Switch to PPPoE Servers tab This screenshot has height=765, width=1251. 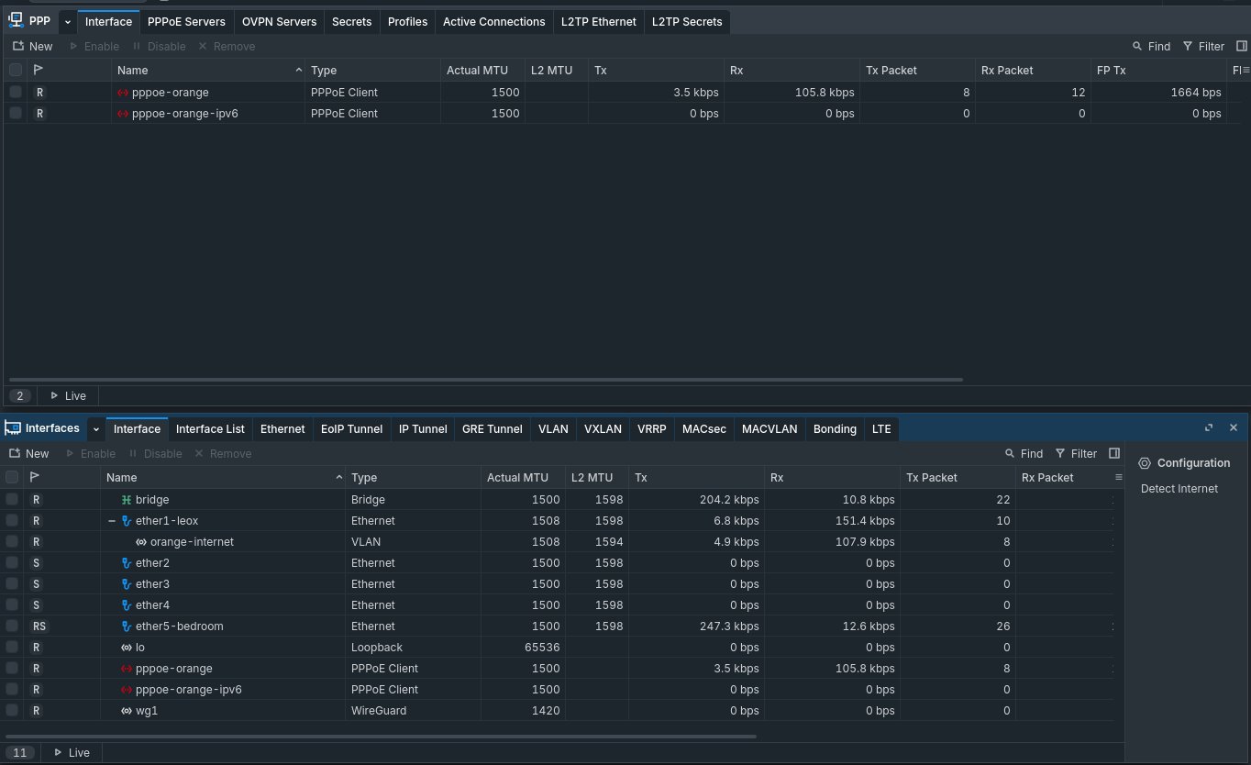(186, 22)
